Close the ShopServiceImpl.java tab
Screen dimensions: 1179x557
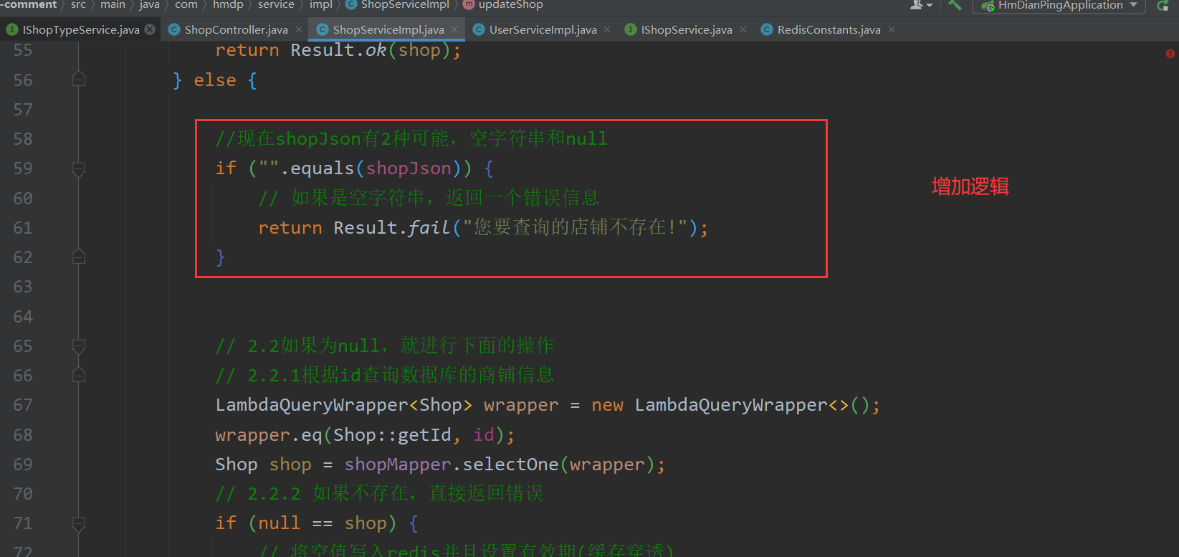(x=454, y=29)
